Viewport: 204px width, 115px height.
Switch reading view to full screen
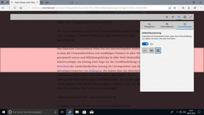click(191, 17)
